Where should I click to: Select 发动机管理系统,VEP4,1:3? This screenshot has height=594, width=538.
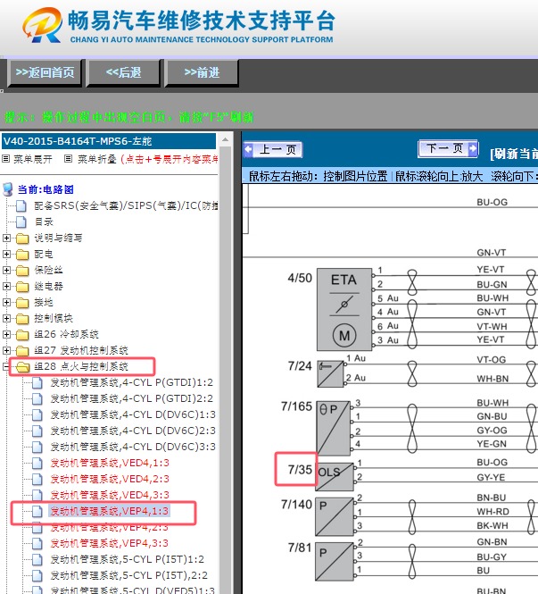coord(110,511)
